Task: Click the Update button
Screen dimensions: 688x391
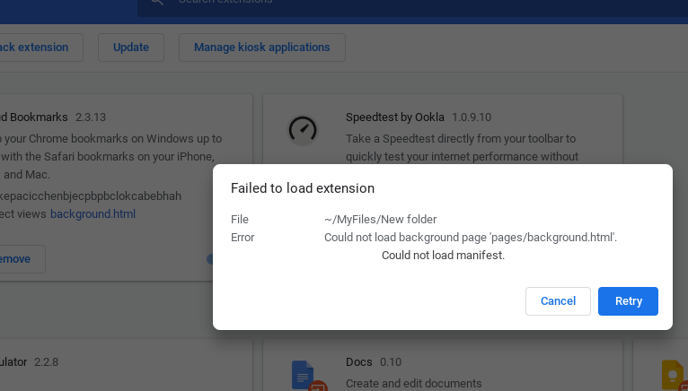Action: pos(130,48)
